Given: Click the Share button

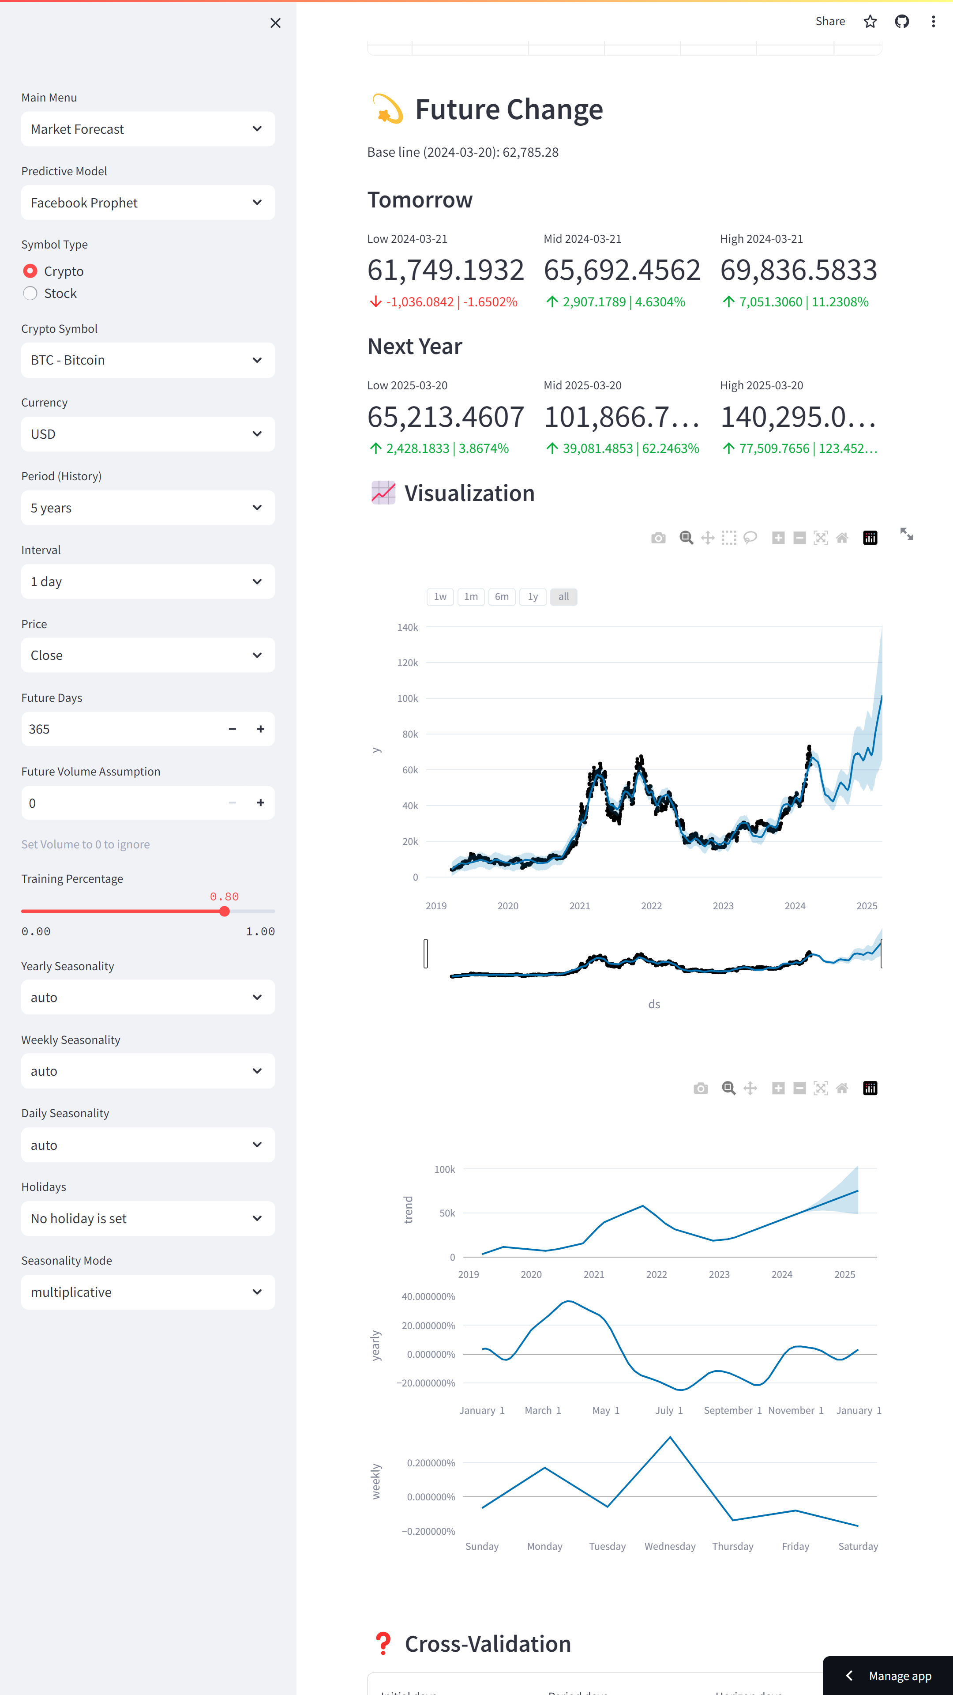Looking at the screenshot, I should click(830, 22).
